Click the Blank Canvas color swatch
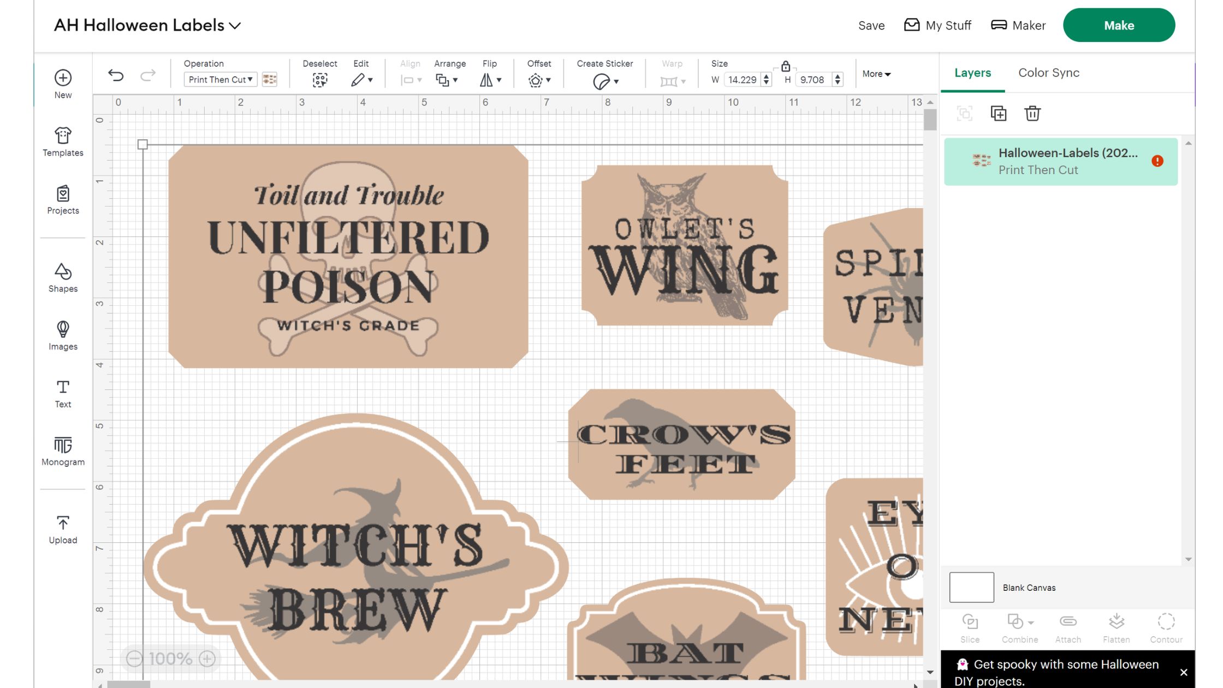Image resolution: width=1223 pixels, height=688 pixels. [x=971, y=587]
